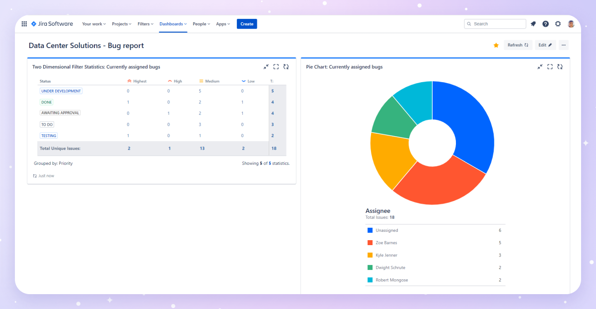
Task: Refresh the Pie Chart gadget
Action: click(560, 67)
